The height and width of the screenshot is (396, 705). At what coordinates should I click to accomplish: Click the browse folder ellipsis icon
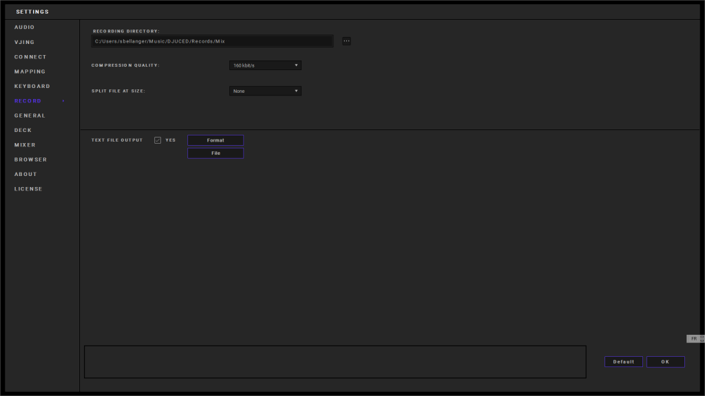pyautogui.click(x=346, y=41)
